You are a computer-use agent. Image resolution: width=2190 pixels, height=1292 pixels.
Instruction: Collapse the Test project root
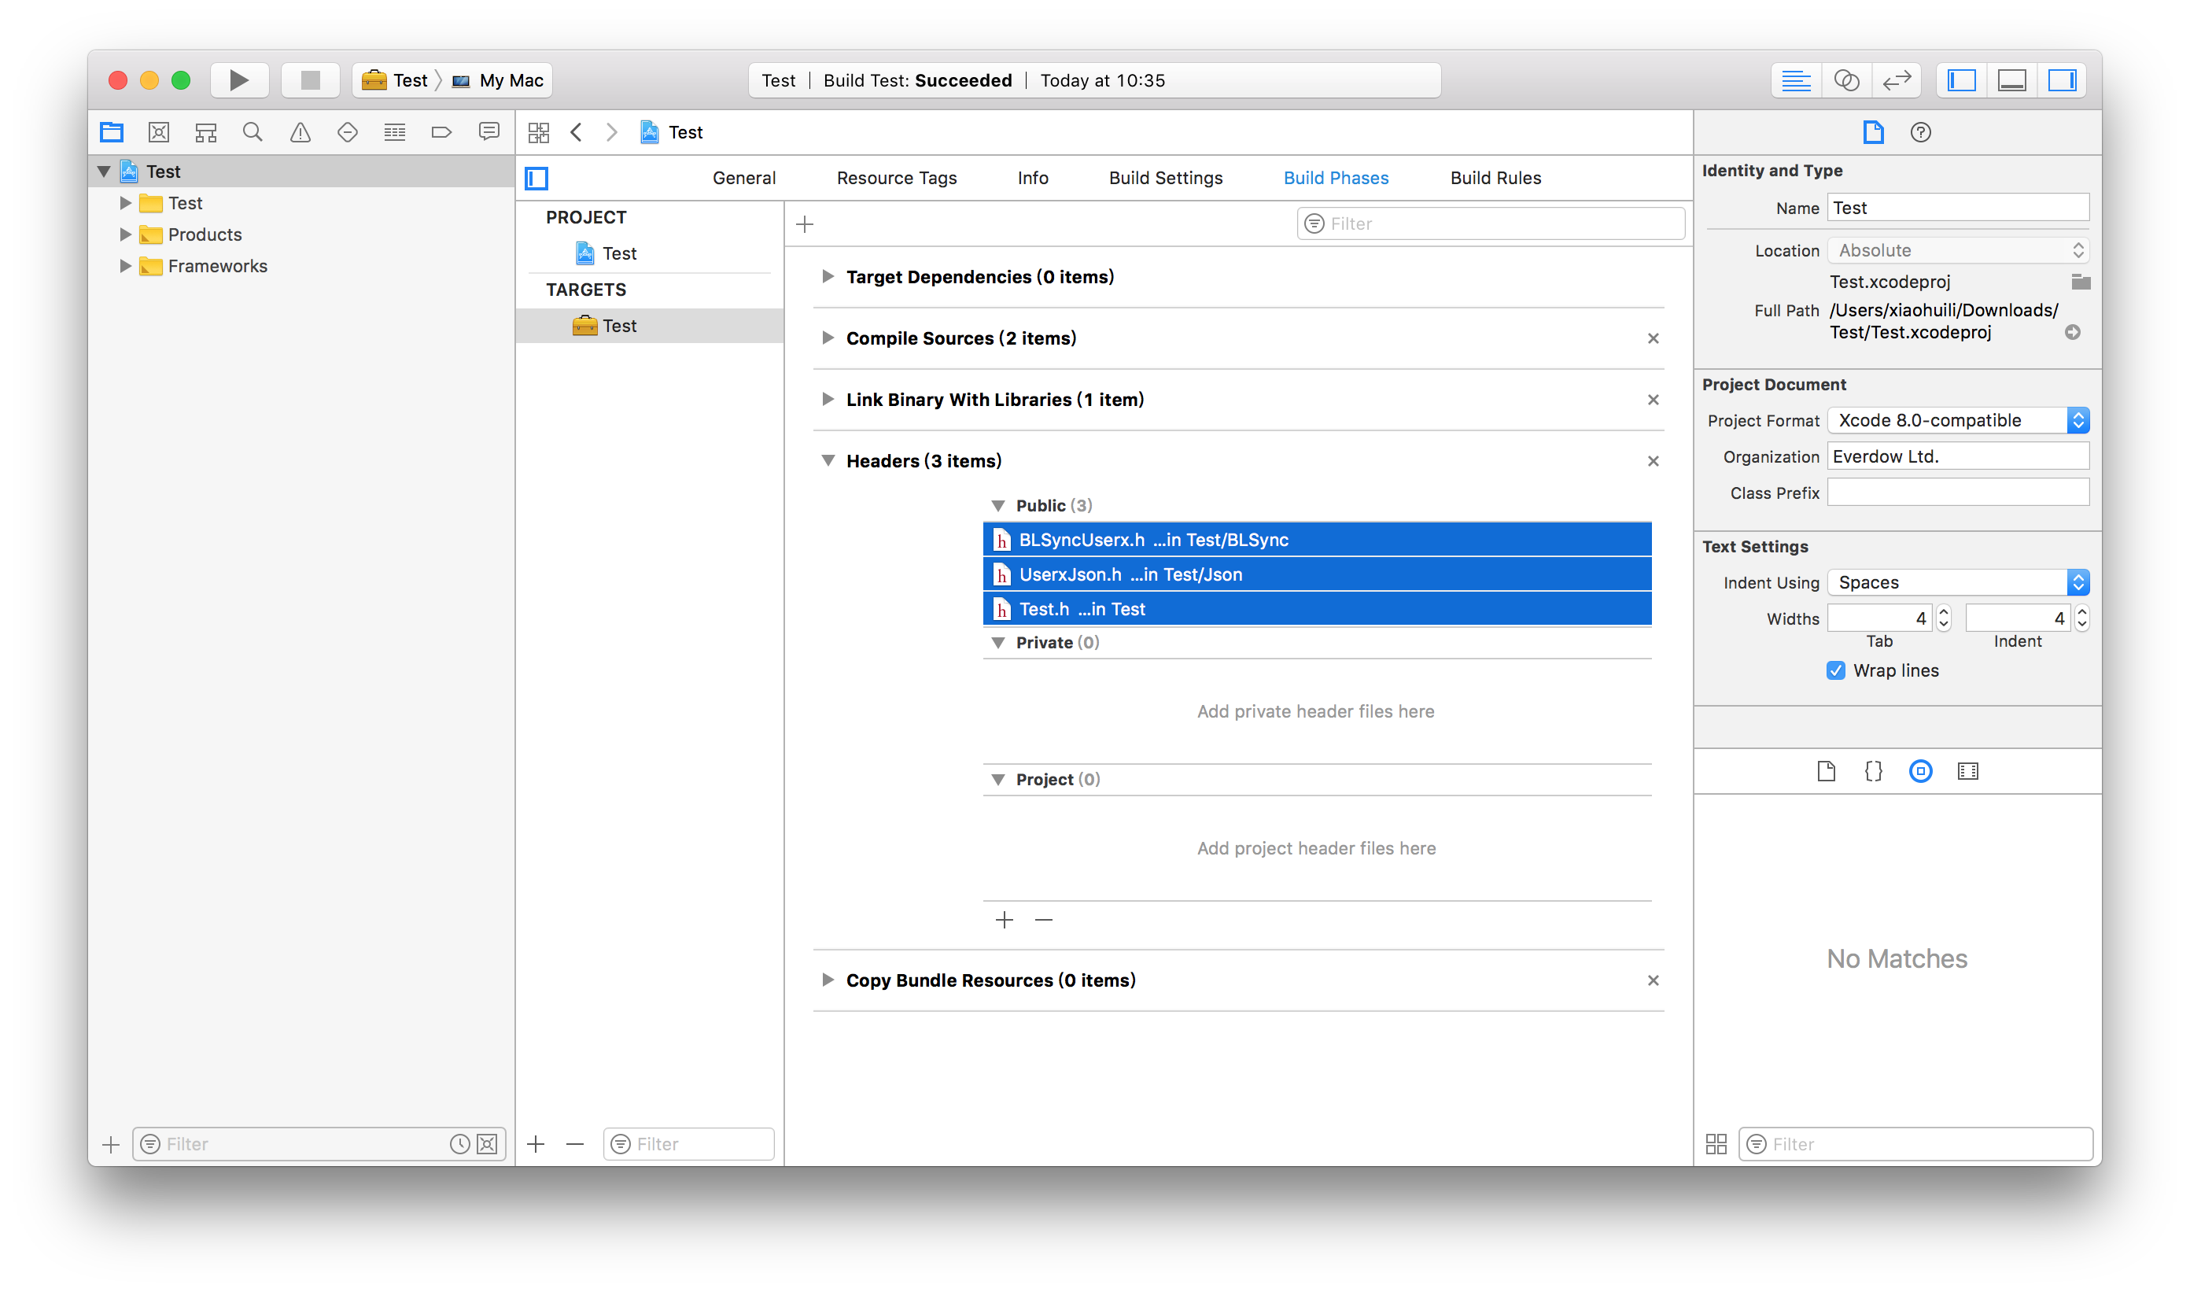coord(104,172)
